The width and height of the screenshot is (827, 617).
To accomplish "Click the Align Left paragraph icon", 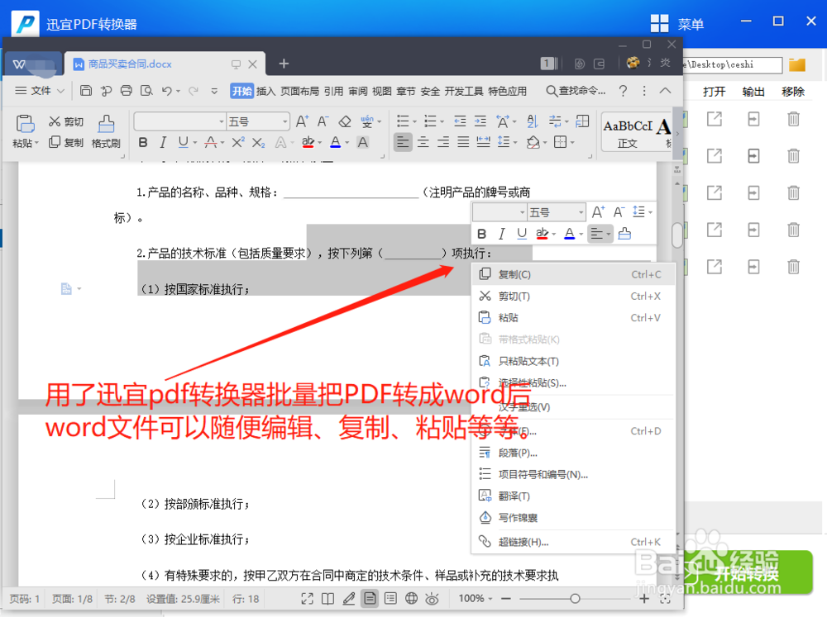I will tap(403, 142).
